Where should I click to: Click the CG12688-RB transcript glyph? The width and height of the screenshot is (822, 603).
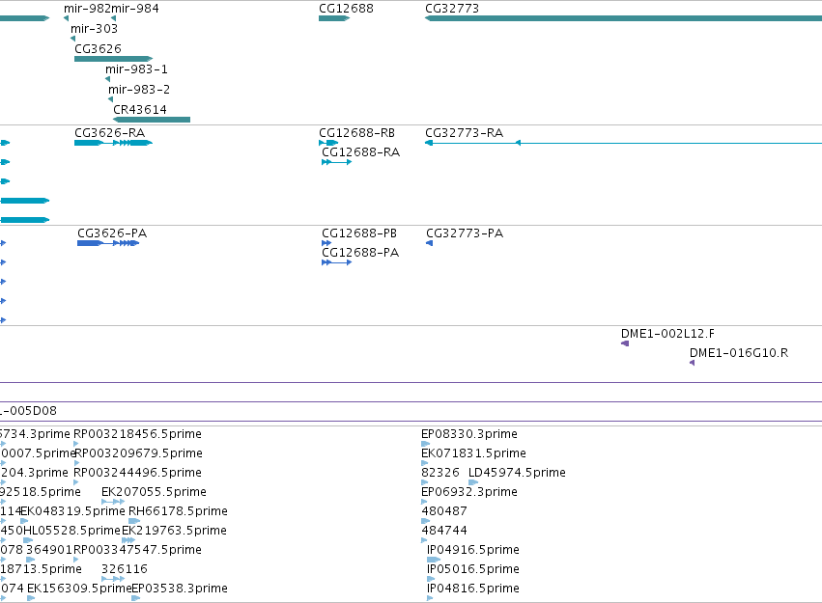coord(328,143)
